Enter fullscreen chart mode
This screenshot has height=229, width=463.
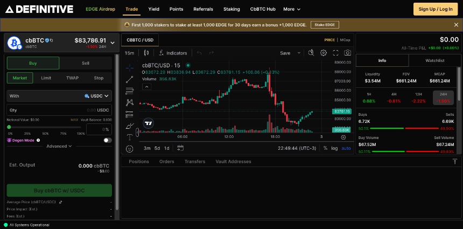(x=335, y=53)
